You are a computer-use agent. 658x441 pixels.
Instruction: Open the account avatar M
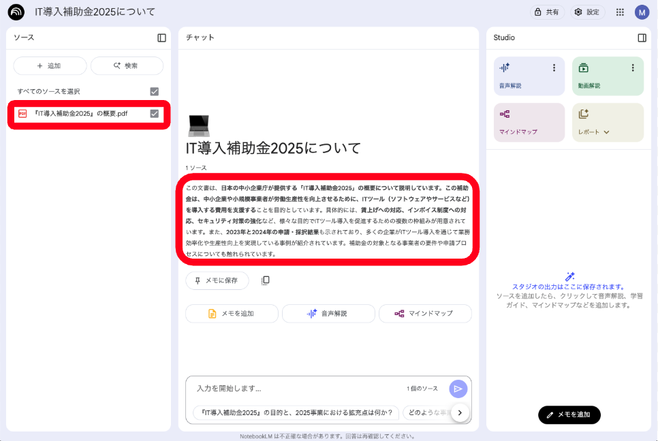point(642,12)
